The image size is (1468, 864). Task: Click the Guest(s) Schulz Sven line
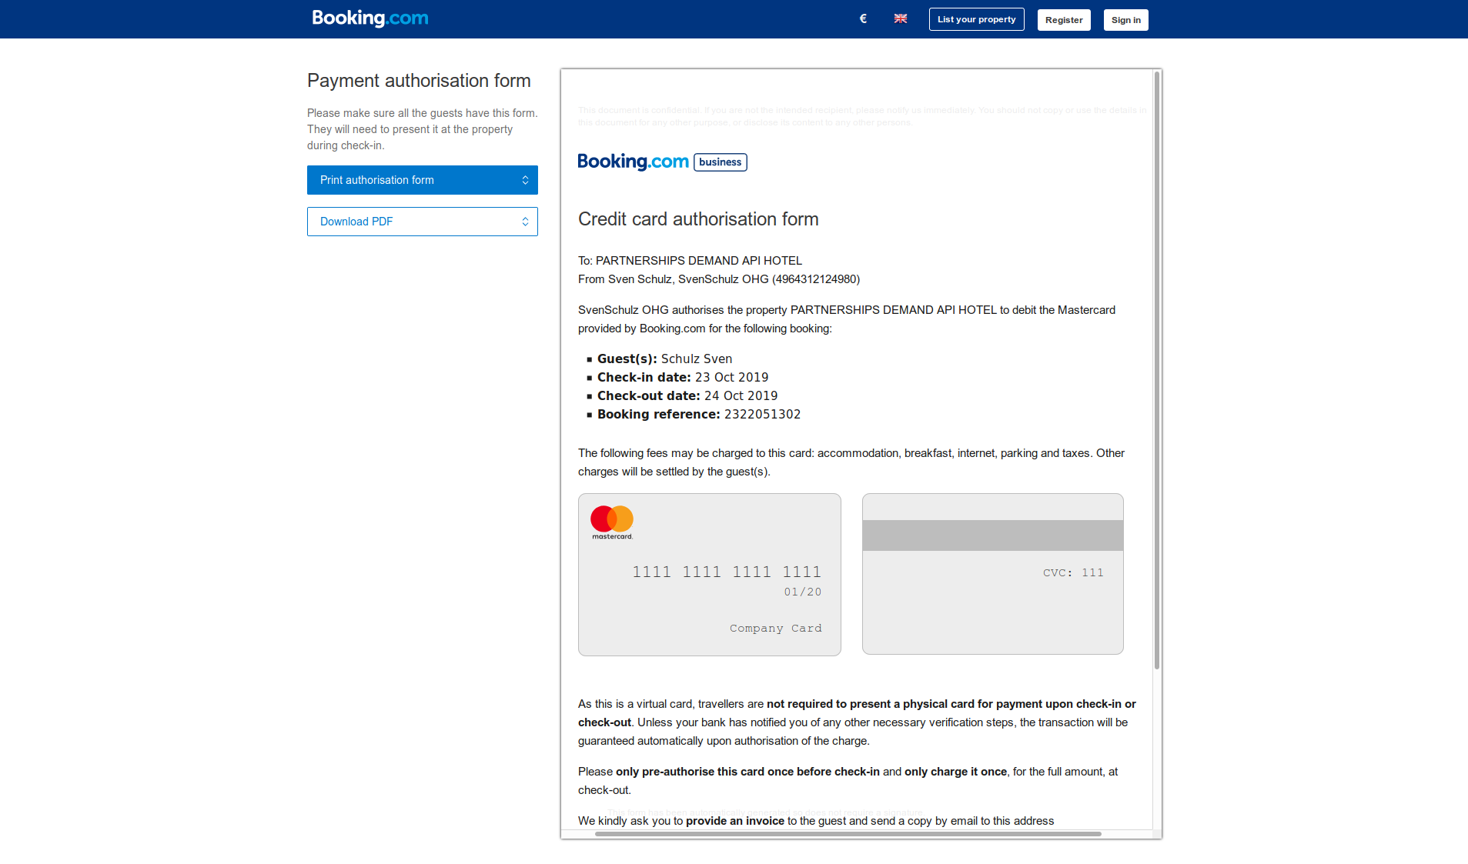665,359
